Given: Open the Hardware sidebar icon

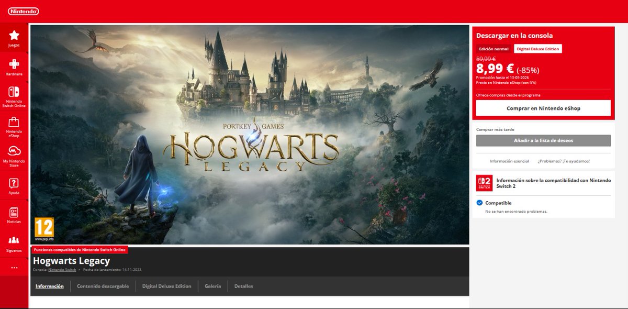Looking at the screenshot, I should pyautogui.click(x=14, y=64).
